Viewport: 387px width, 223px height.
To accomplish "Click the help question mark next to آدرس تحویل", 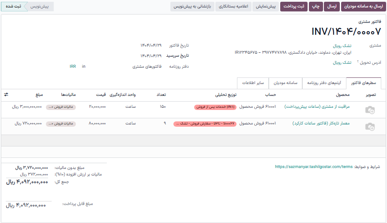I will coord(358,62).
